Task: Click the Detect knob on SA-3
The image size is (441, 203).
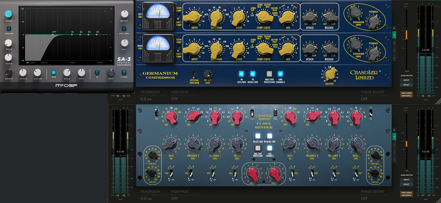Action: pyautogui.click(x=8, y=14)
